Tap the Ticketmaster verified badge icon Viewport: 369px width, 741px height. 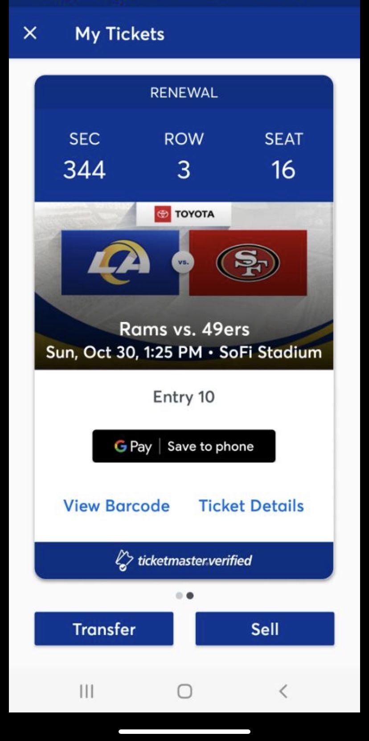124,560
